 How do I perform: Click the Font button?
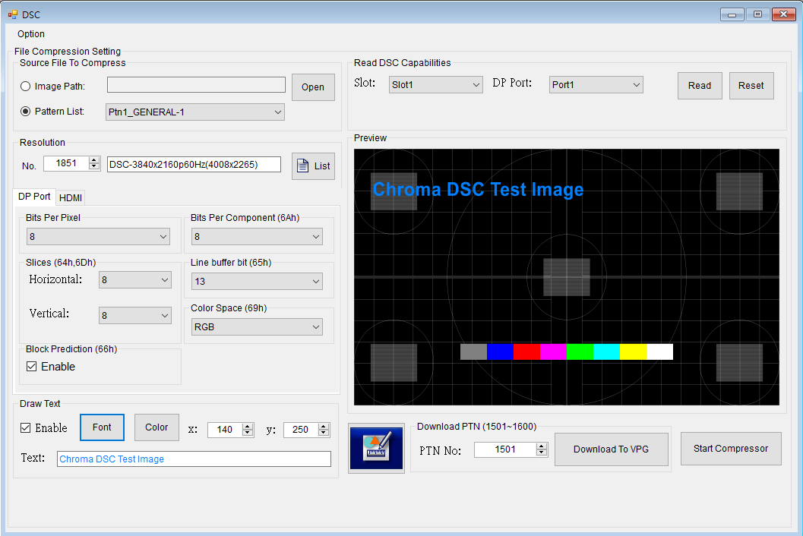click(102, 427)
